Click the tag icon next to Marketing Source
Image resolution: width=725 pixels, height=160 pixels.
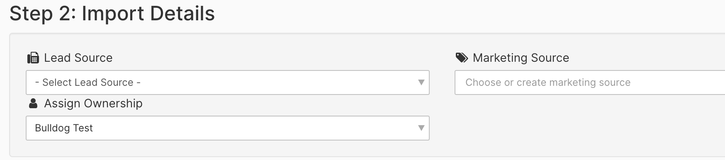click(x=462, y=58)
